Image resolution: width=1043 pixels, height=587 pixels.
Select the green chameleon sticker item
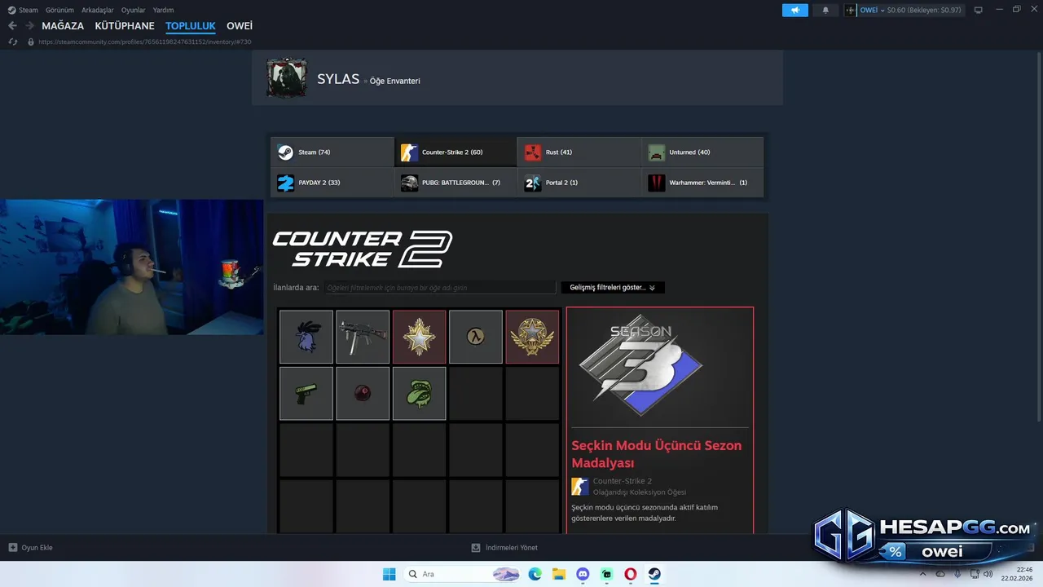(419, 393)
